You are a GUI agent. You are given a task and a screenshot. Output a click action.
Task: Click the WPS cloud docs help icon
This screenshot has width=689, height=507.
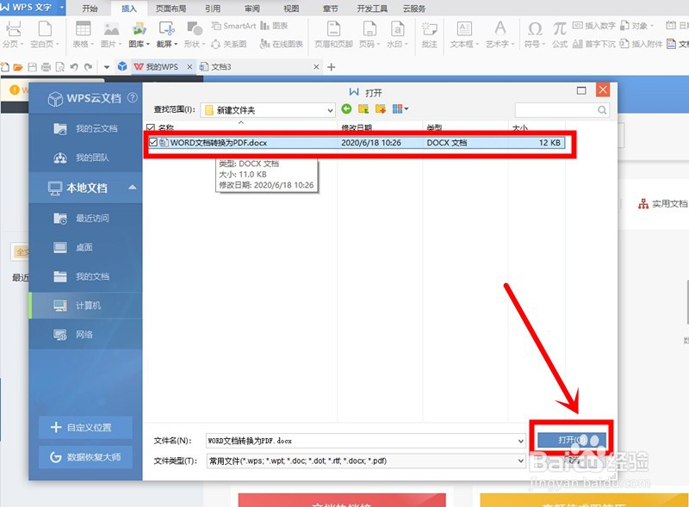point(133,97)
